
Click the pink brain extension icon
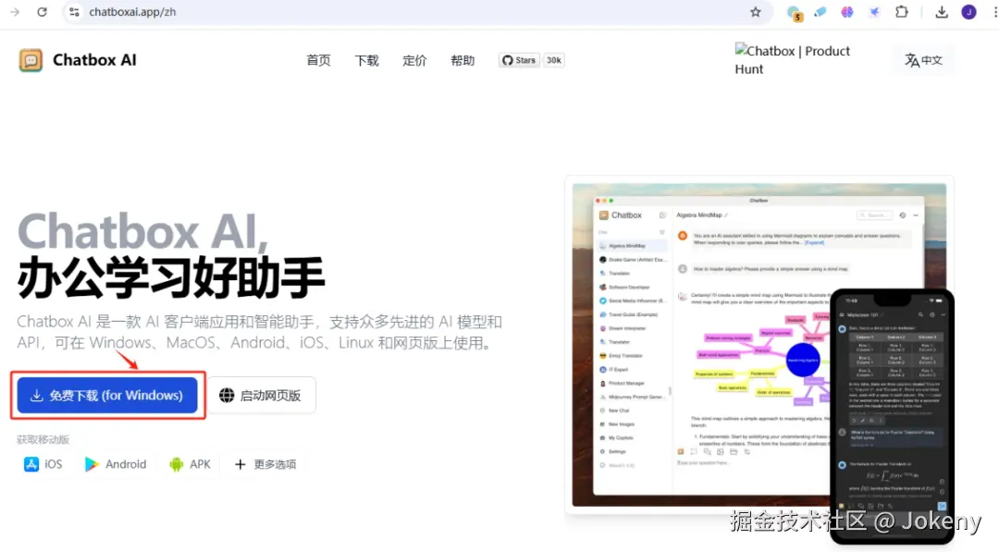tap(846, 12)
